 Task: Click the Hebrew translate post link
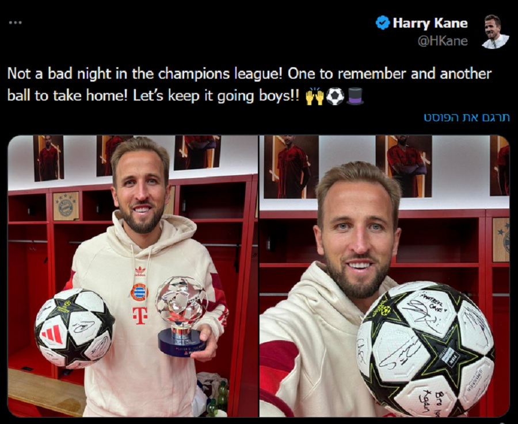point(467,117)
